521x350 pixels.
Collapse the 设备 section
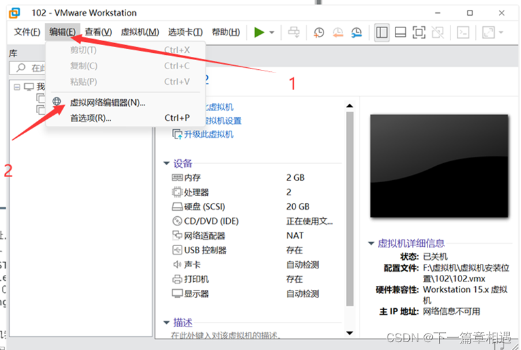[x=166, y=163]
